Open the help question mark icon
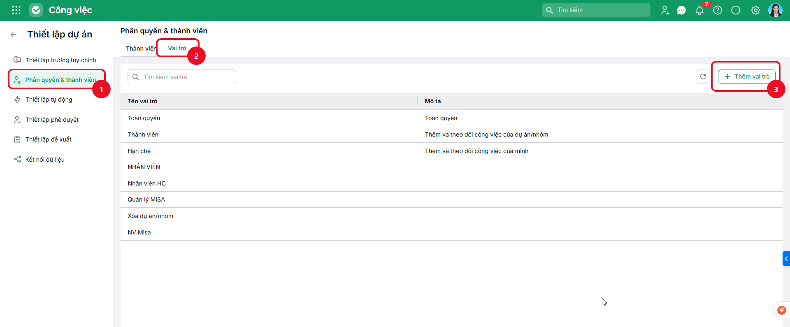This screenshot has width=790, height=327. click(718, 10)
